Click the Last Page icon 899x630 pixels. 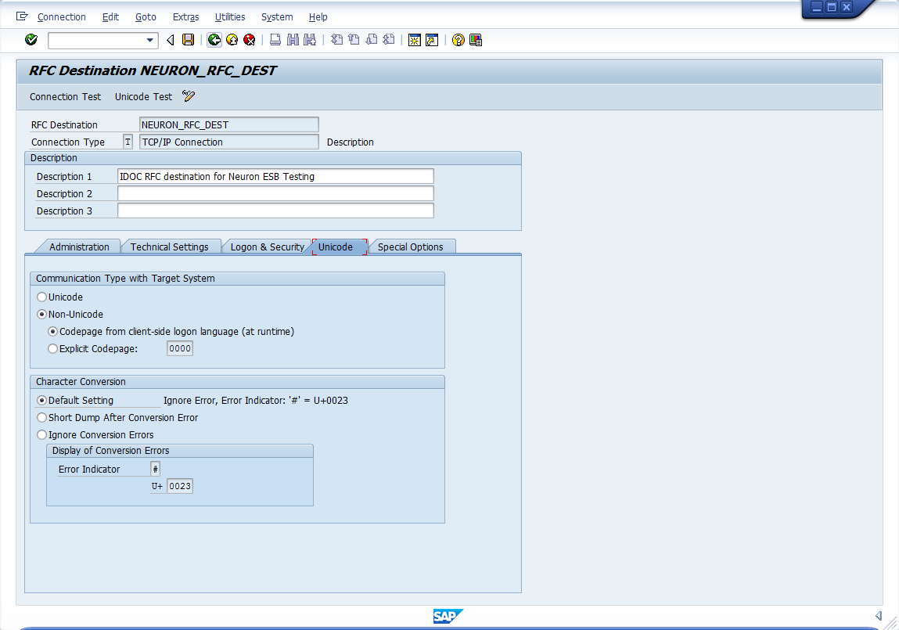pyautogui.click(x=389, y=40)
